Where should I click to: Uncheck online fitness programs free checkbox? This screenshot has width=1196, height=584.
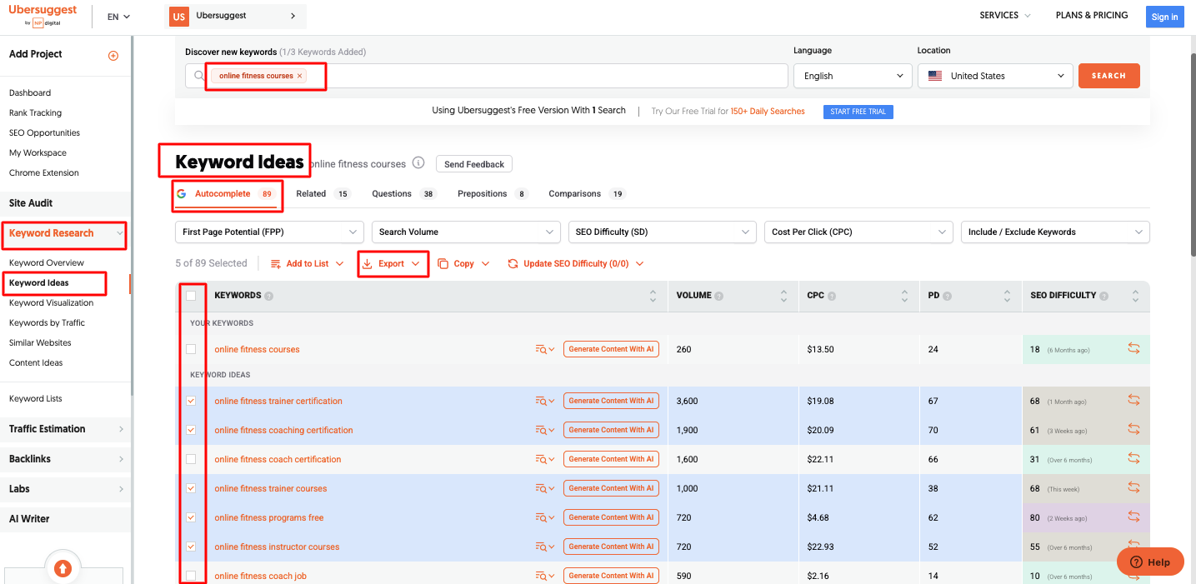pos(191,517)
